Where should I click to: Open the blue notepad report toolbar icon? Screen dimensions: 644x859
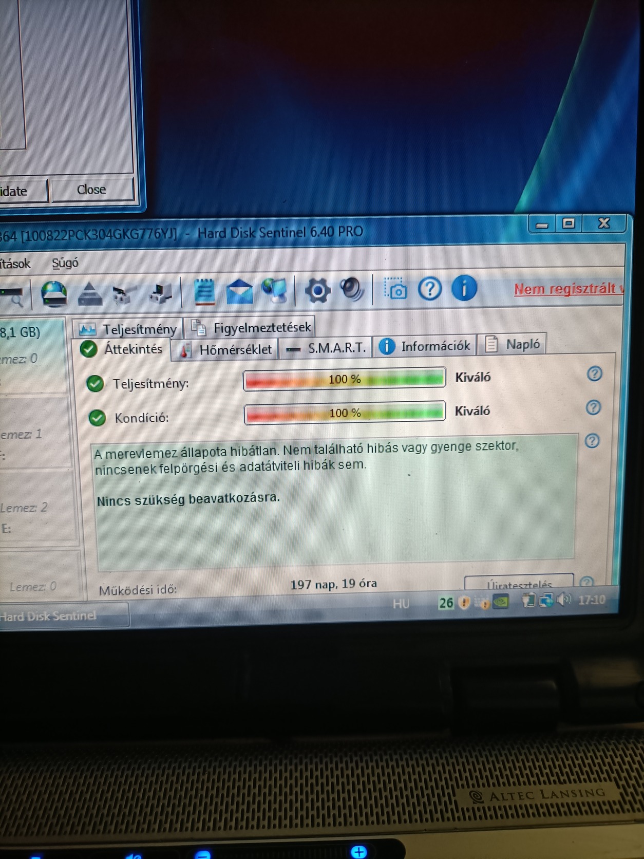(x=204, y=292)
